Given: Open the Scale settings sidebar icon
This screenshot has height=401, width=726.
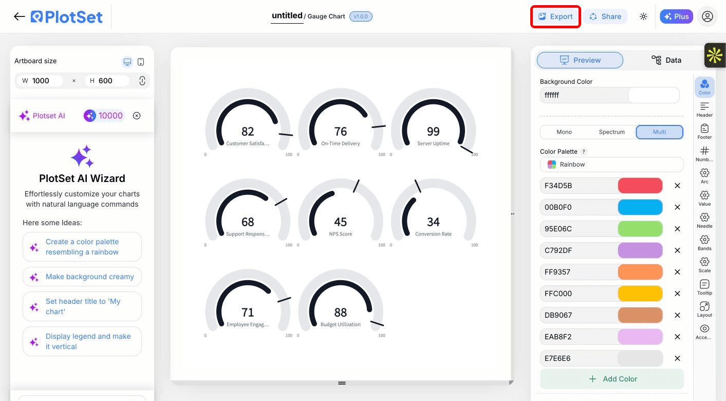Looking at the screenshot, I should 704,265.
